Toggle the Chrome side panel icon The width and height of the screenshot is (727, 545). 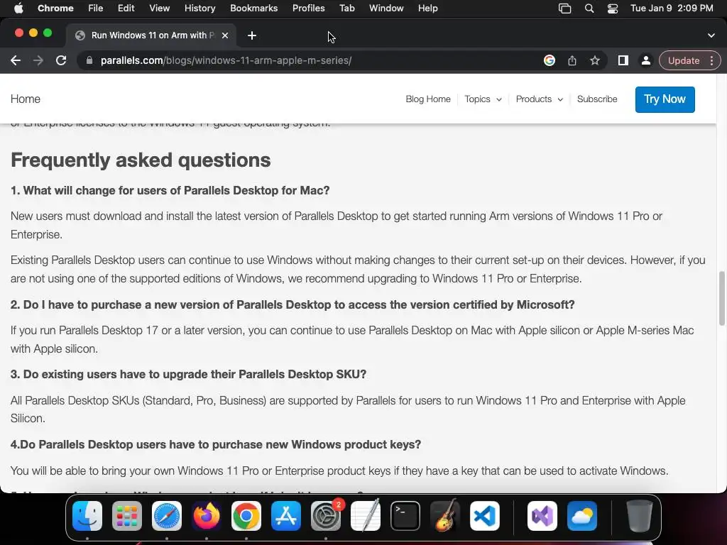[623, 60]
